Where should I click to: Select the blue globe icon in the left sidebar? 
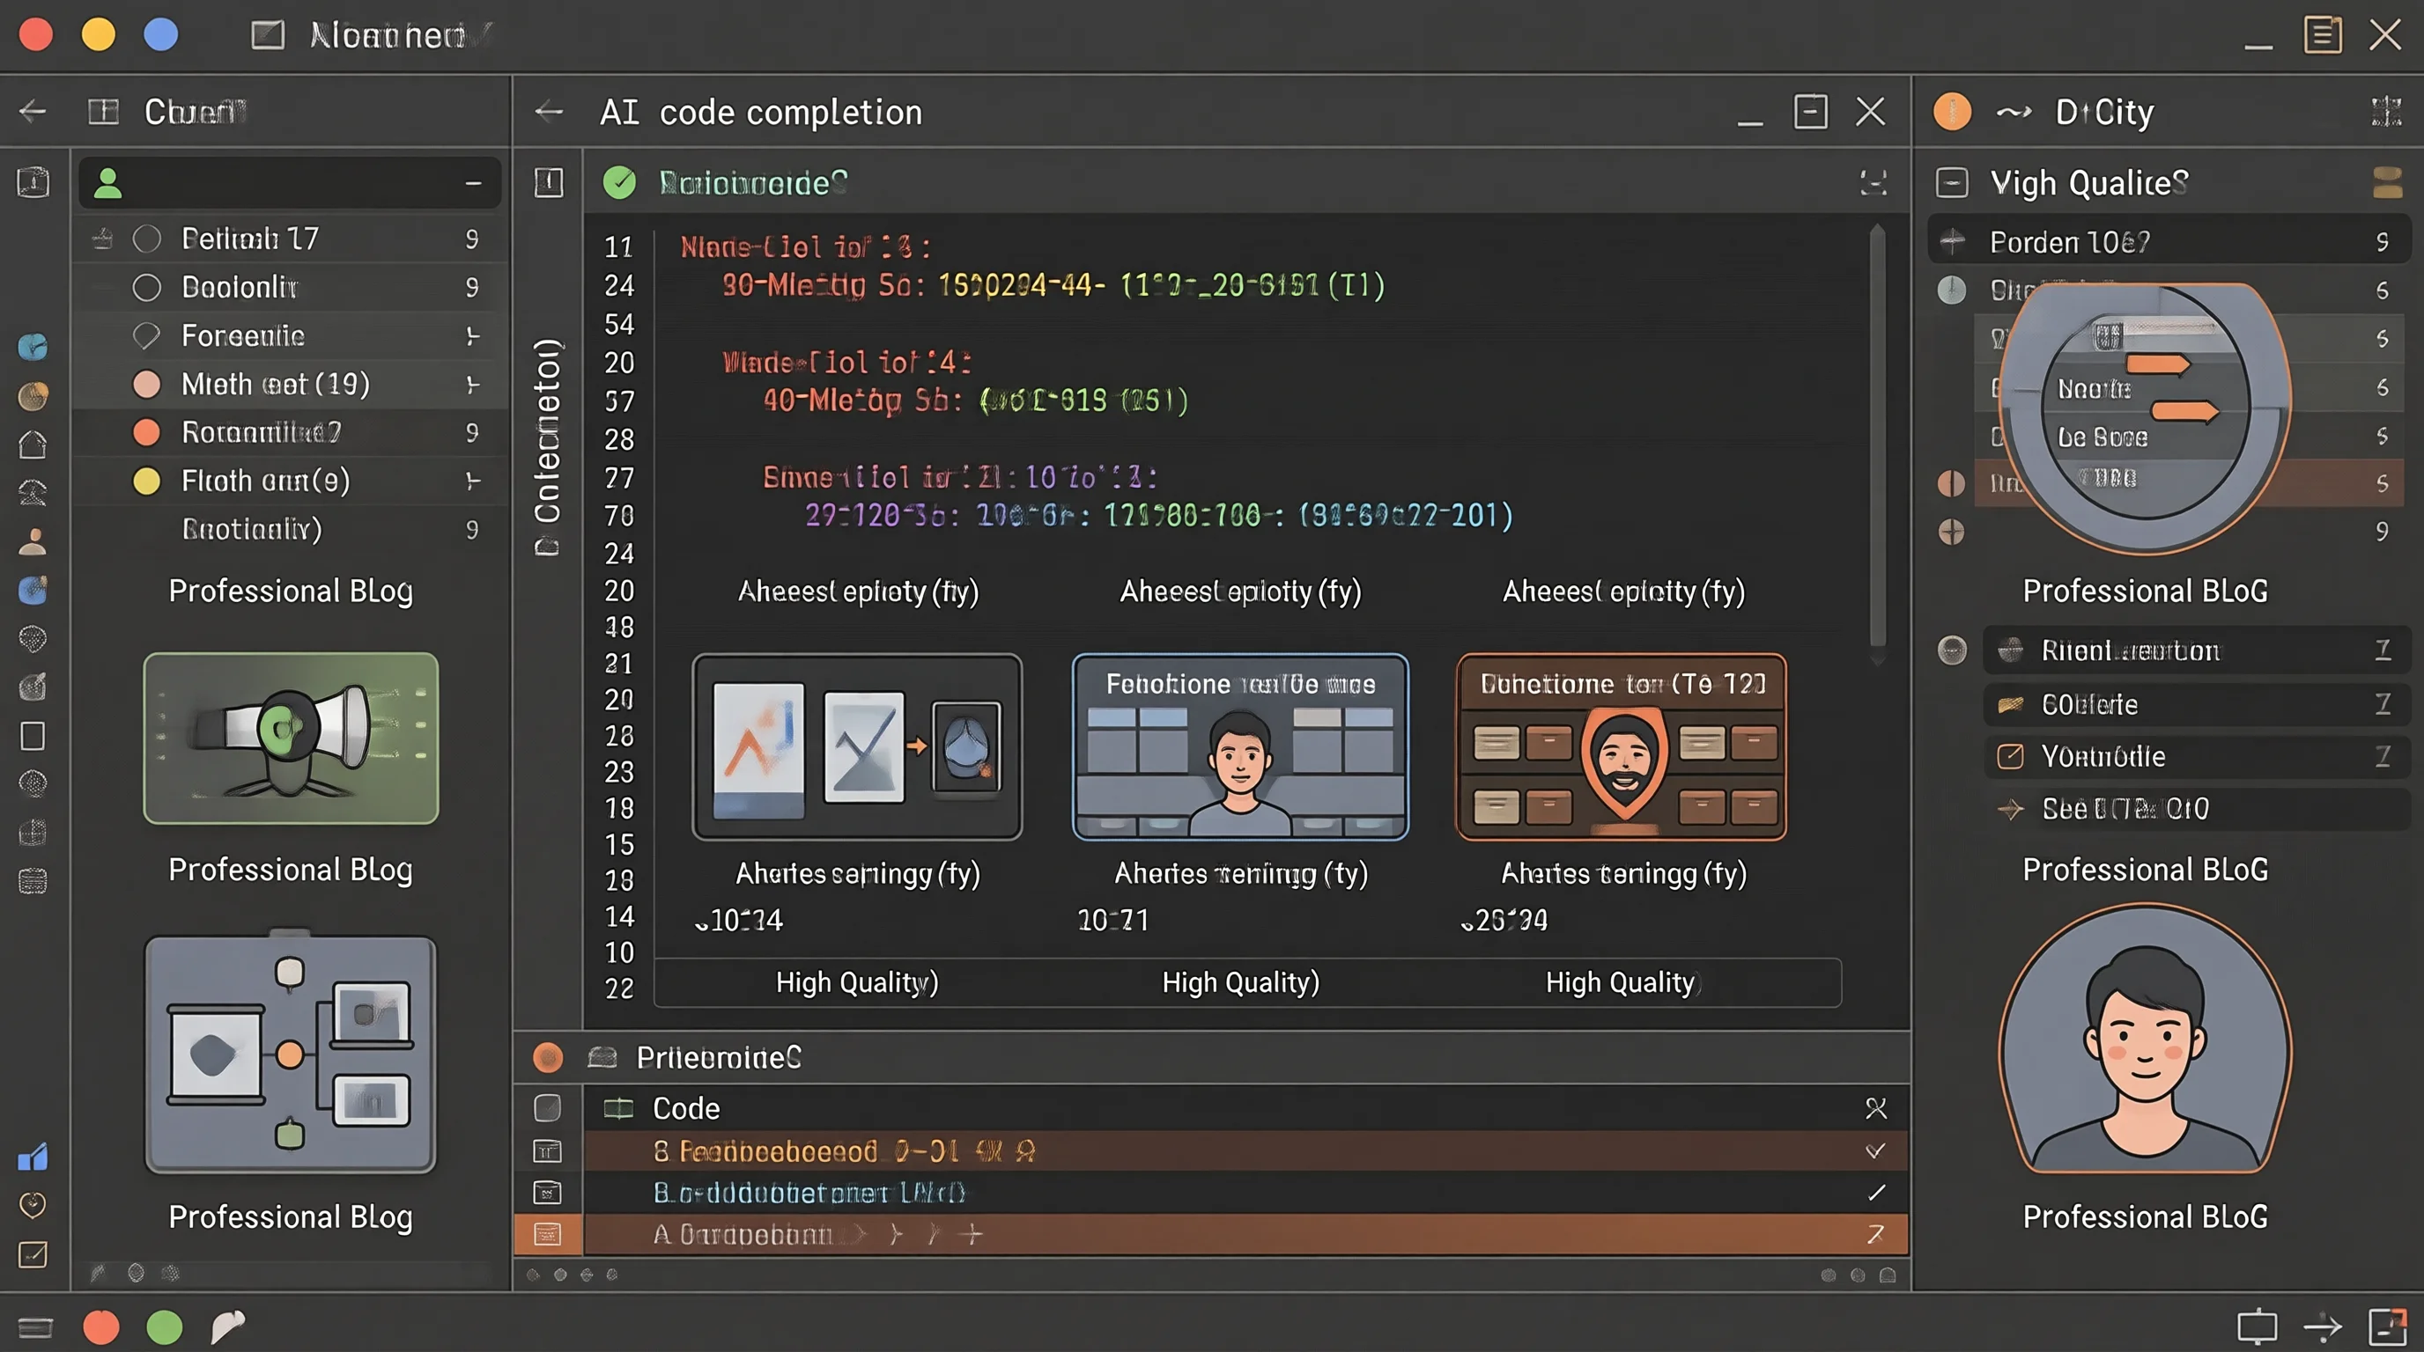coord(33,347)
